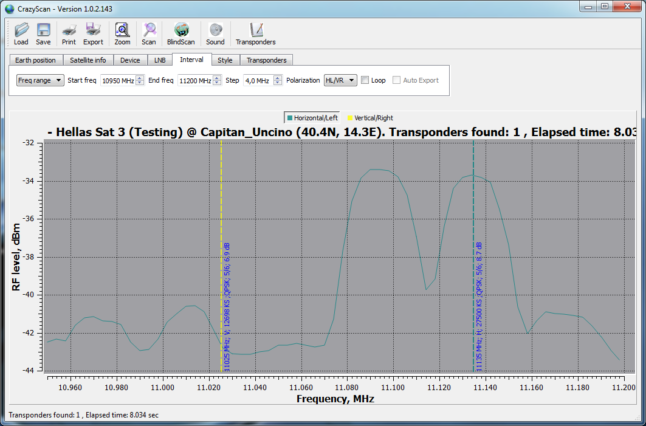Image resolution: width=646 pixels, height=426 pixels.
Task: Minimize the CrazyScan window
Action: (x=588, y=7)
